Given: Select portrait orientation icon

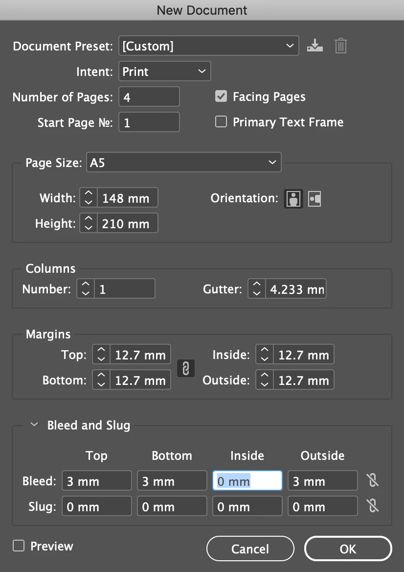Looking at the screenshot, I should pyautogui.click(x=293, y=199).
